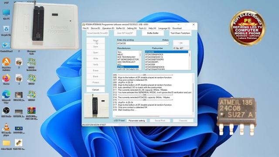
Task: Open the WinRAR archive desktop file
Action: pos(31,110)
